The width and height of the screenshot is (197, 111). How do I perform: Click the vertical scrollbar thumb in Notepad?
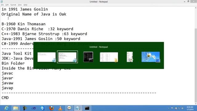click(196, 65)
